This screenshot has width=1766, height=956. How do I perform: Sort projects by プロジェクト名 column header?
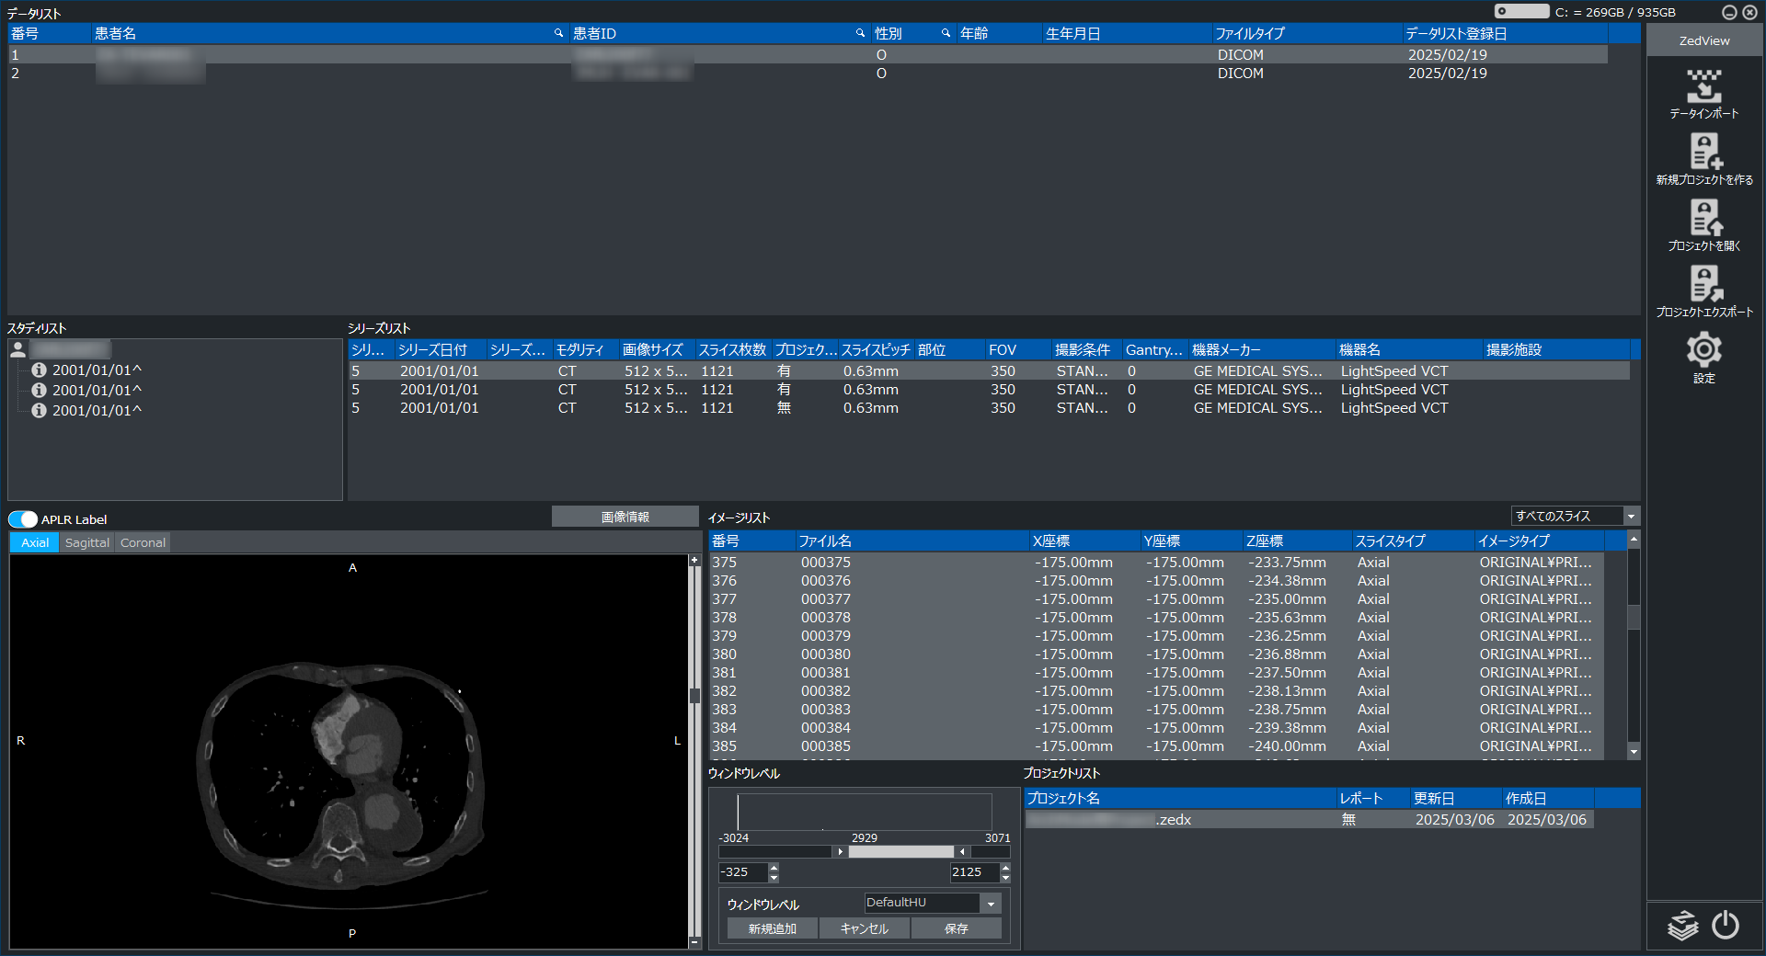[x=1180, y=799]
